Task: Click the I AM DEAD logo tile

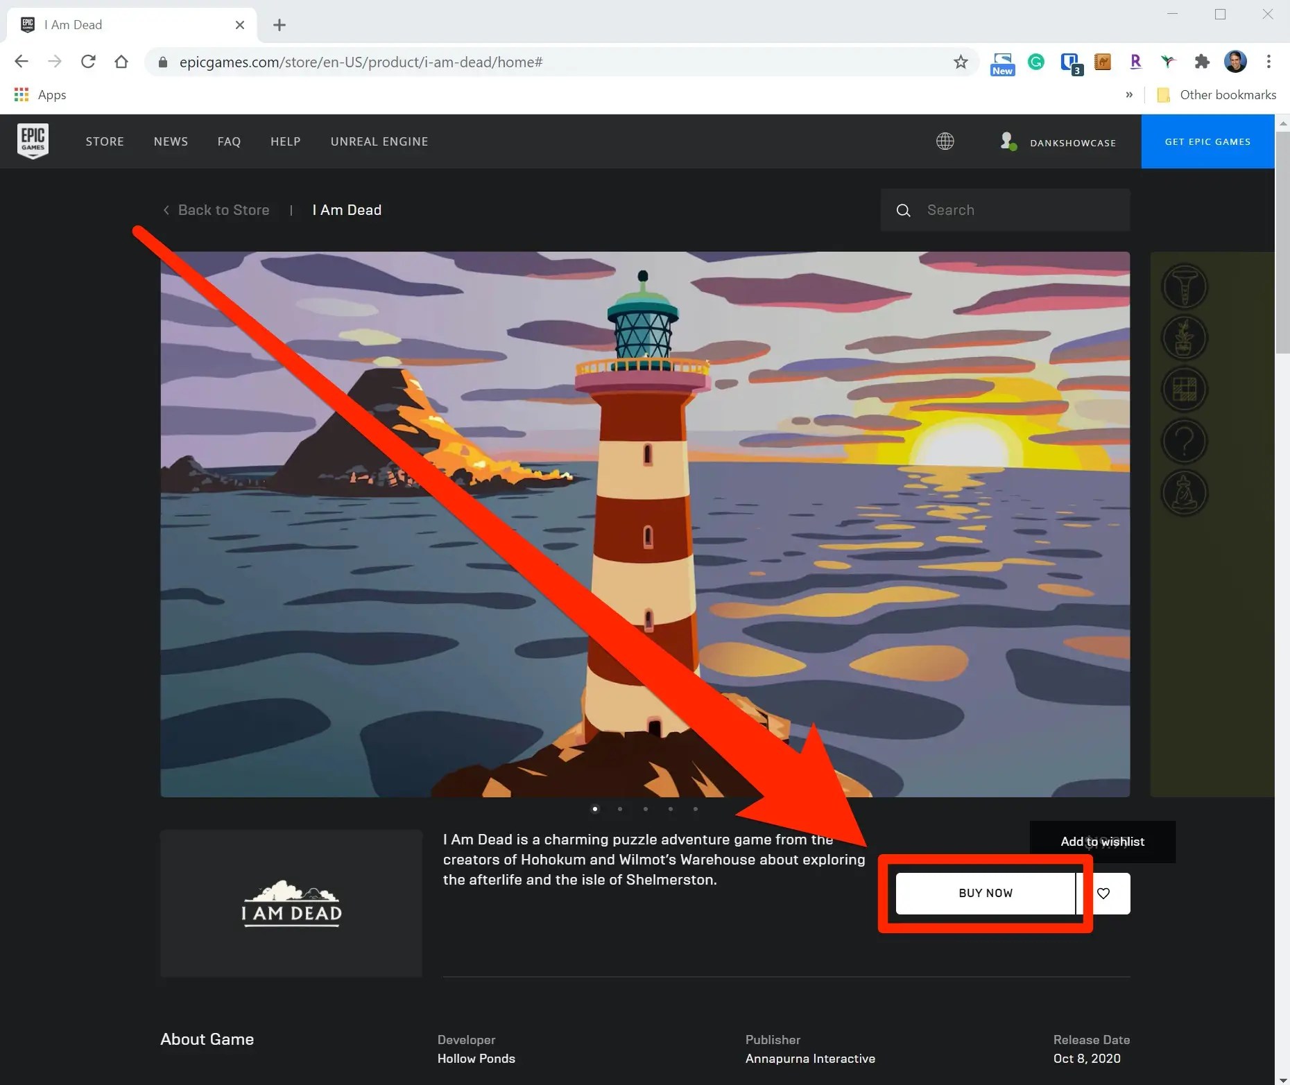Action: pyautogui.click(x=291, y=904)
